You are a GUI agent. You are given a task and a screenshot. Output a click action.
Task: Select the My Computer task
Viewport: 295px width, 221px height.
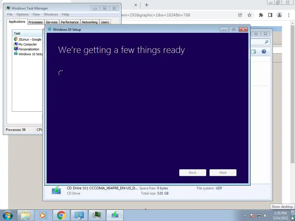tap(25, 44)
